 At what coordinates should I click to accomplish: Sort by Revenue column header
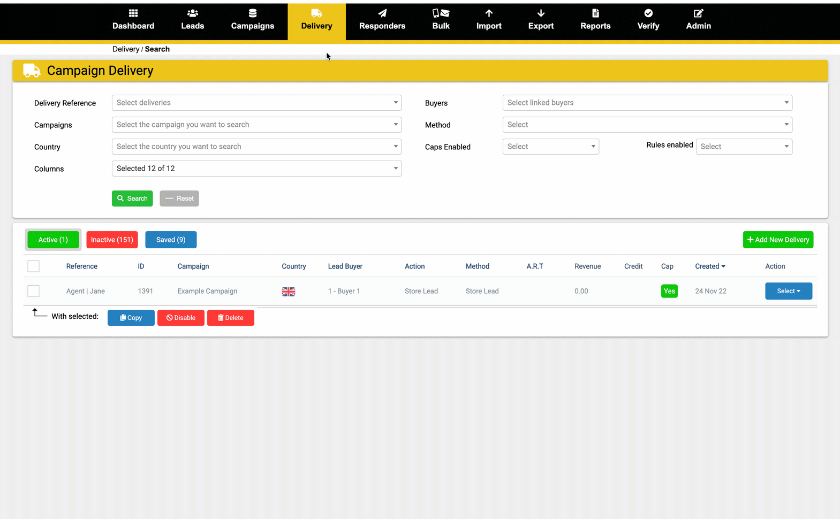click(x=588, y=266)
